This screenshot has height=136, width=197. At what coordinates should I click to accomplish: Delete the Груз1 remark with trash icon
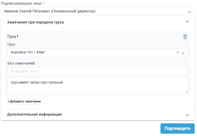(185, 37)
